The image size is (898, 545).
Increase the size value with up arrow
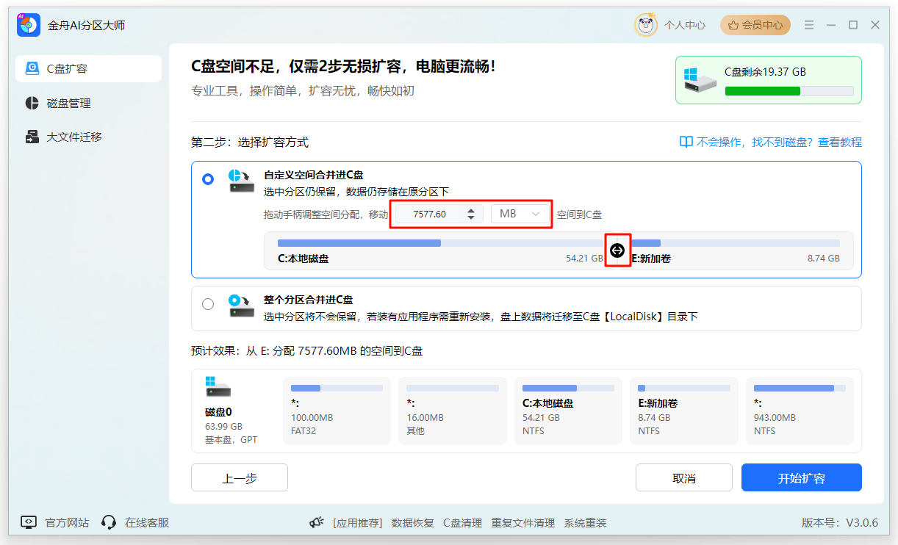[x=471, y=211]
